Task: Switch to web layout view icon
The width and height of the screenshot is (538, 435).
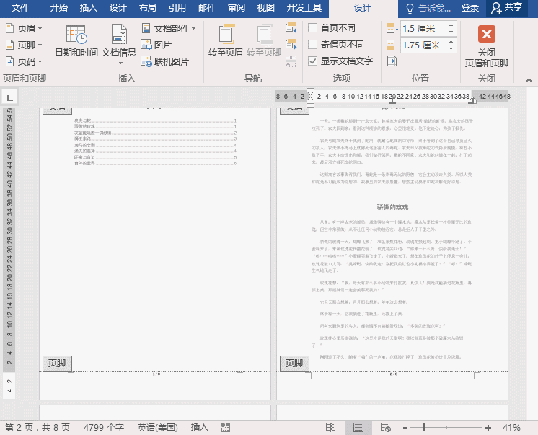Action: [x=386, y=428]
